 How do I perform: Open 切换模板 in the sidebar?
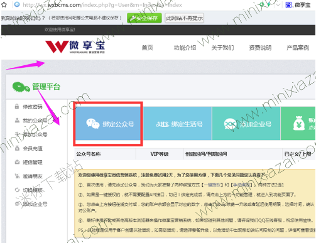pyautogui.click(x=33, y=190)
